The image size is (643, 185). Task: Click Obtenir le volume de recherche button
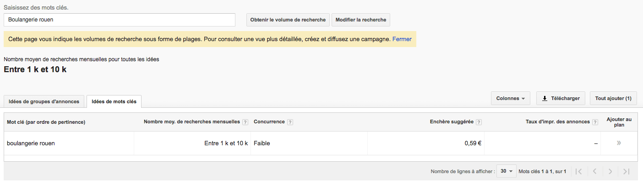(x=288, y=20)
